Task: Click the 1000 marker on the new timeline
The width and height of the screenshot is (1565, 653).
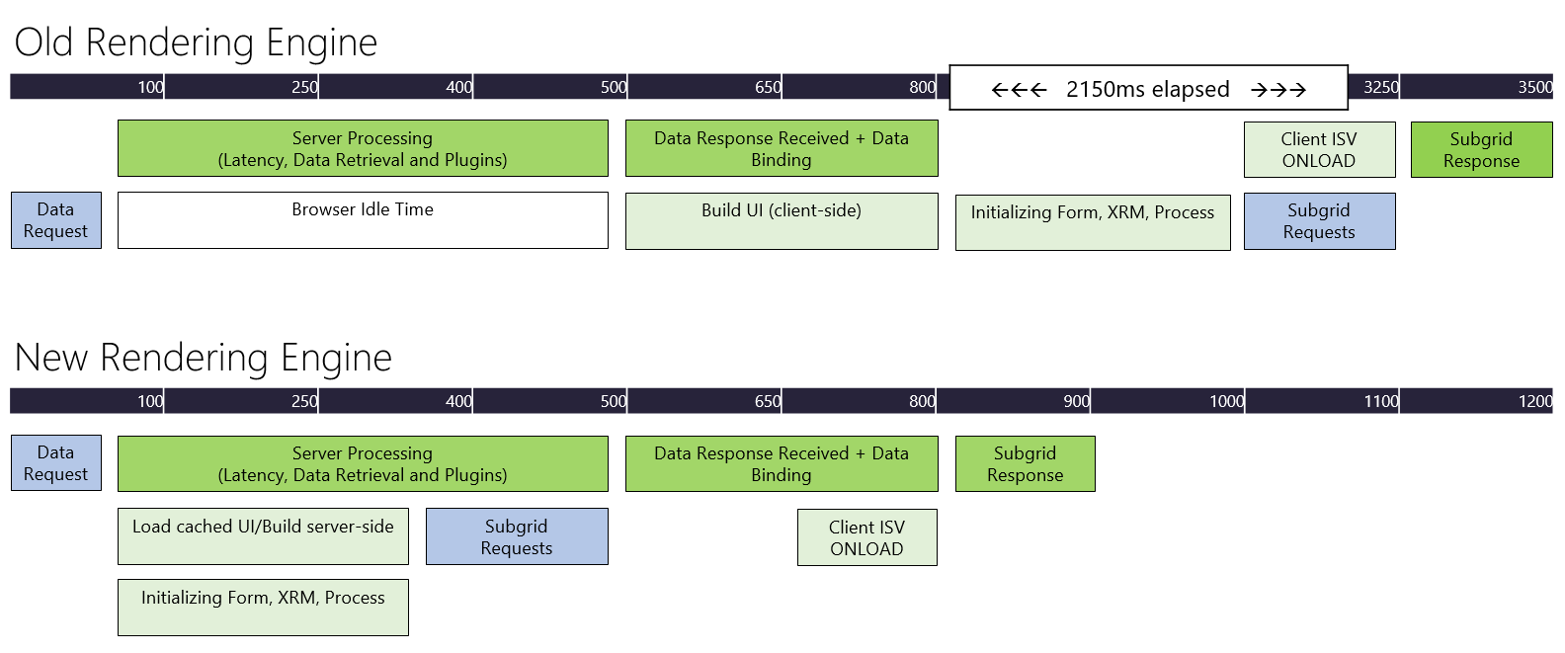Action: pyautogui.click(x=1226, y=401)
